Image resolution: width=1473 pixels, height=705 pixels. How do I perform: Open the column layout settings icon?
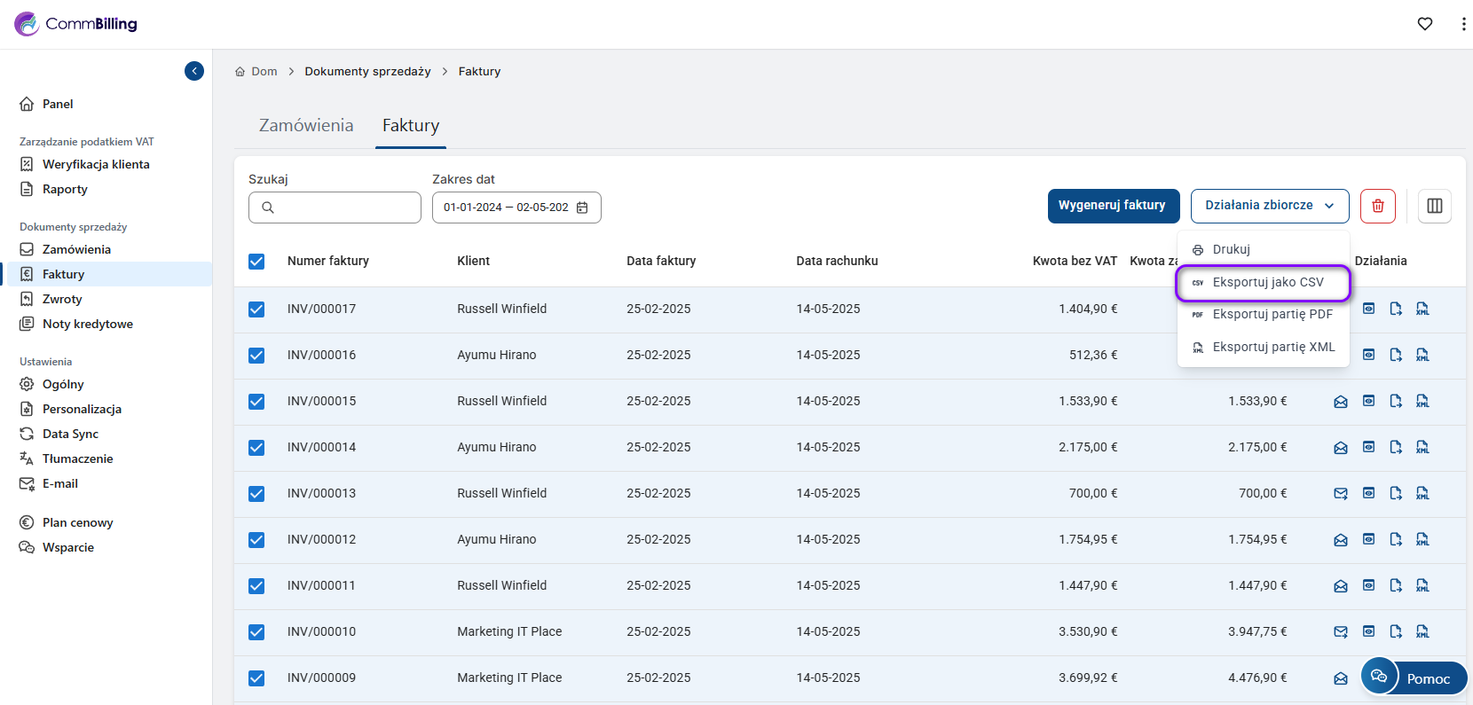point(1434,206)
